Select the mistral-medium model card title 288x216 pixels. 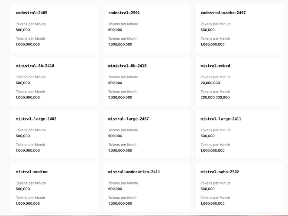pos(32,172)
